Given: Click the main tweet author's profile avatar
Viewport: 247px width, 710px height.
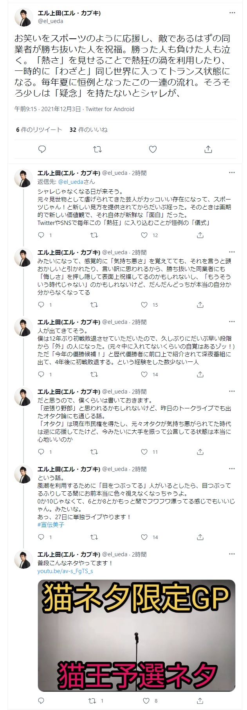Looking at the screenshot, I should pos(23,17).
